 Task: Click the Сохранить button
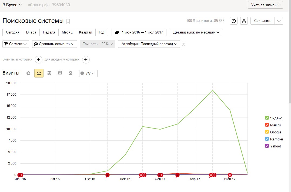pos(263,21)
